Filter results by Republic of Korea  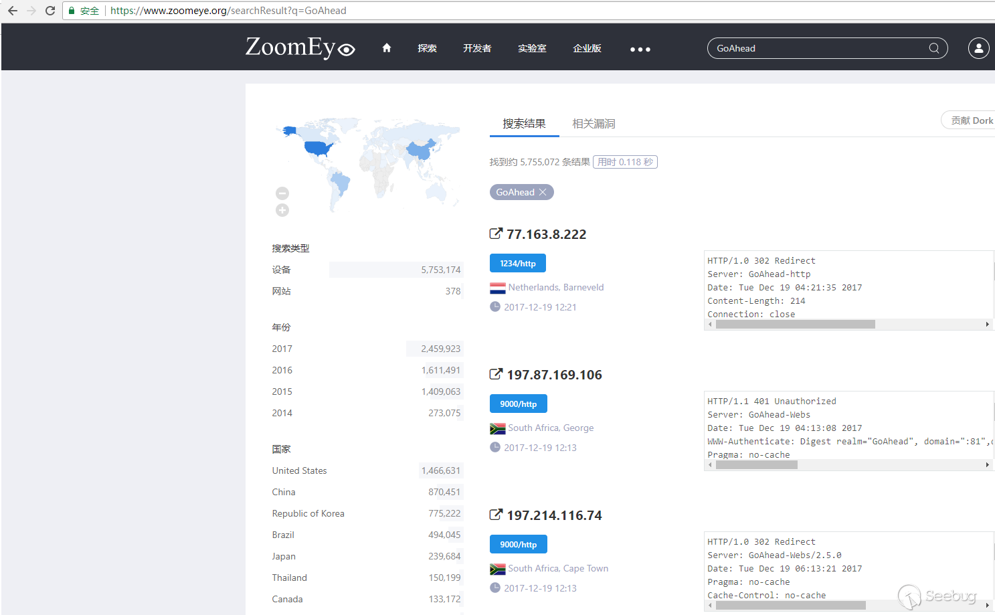pos(367,513)
